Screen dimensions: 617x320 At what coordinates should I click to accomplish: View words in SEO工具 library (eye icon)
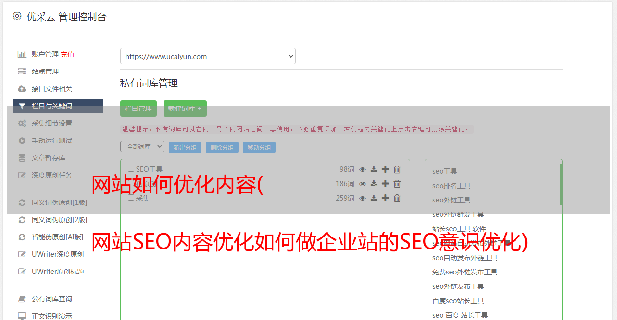pos(363,169)
